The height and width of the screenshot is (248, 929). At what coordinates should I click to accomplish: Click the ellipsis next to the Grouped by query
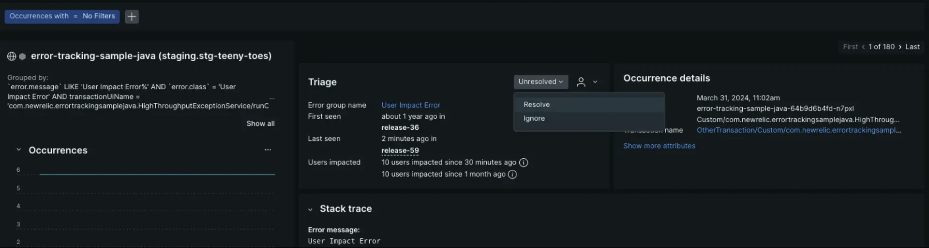(272, 98)
